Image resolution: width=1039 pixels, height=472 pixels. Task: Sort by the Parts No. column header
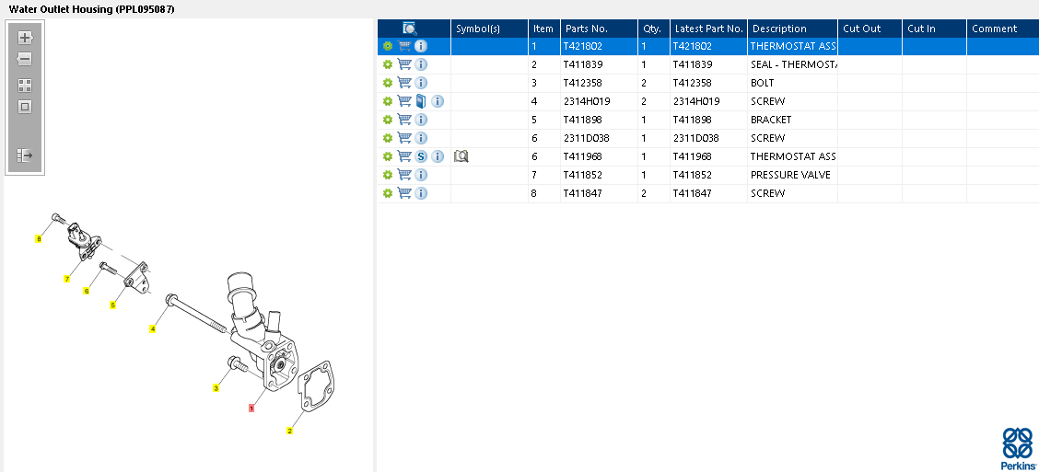click(599, 29)
